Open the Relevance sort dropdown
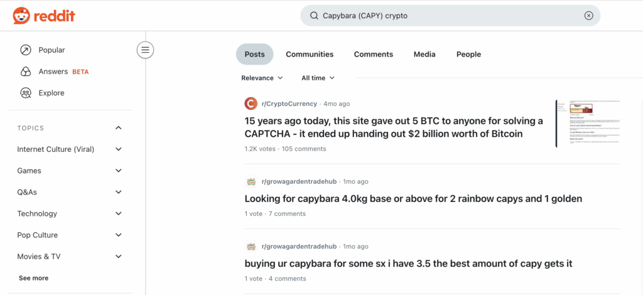Viewport: 643px width, 295px height. click(x=262, y=78)
